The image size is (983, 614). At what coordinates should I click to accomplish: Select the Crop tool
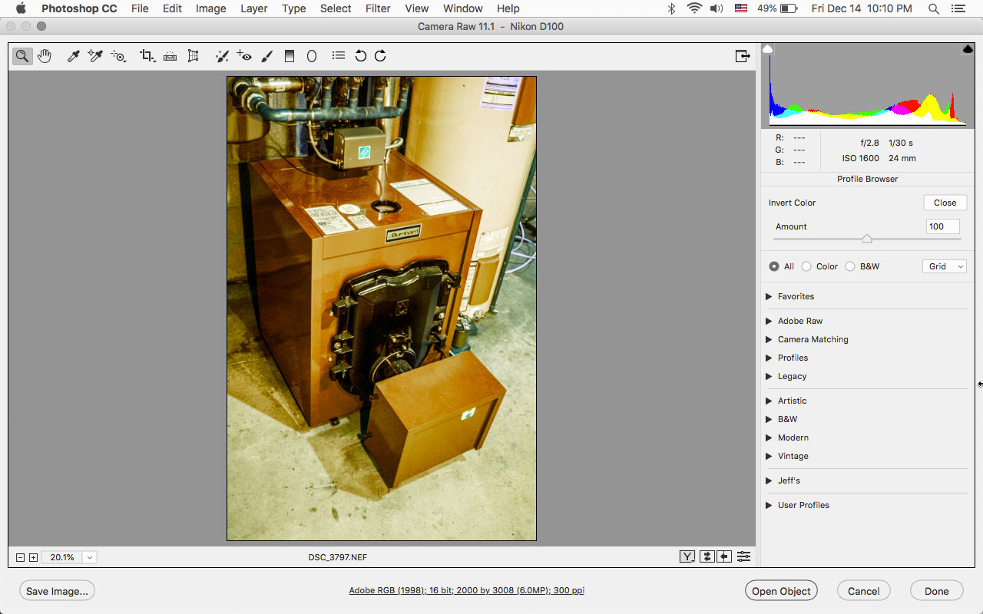[x=147, y=56]
